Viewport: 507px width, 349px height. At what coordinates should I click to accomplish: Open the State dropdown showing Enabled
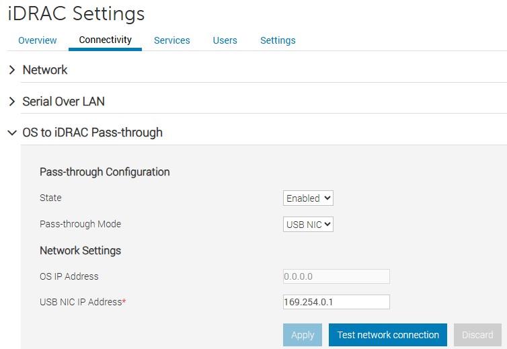pyautogui.click(x=308, y=198)
